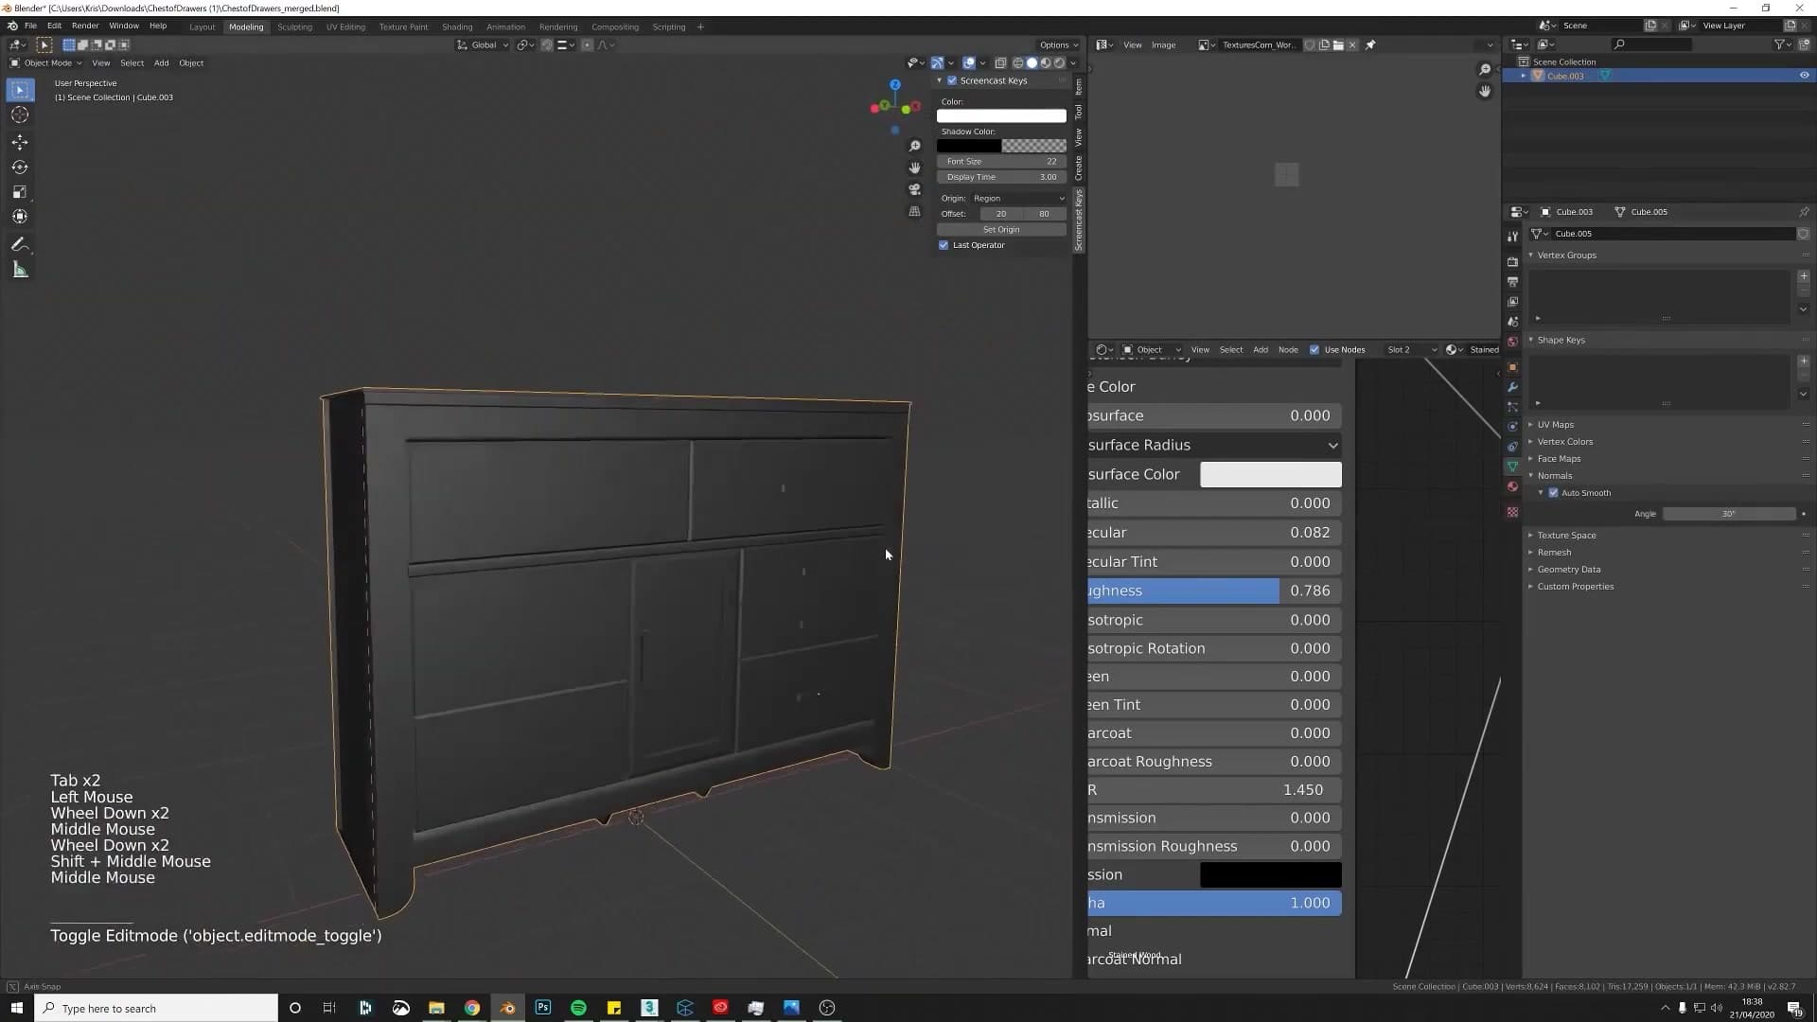Select the Measure tool

pyautogui.click(x=20, y=271)
